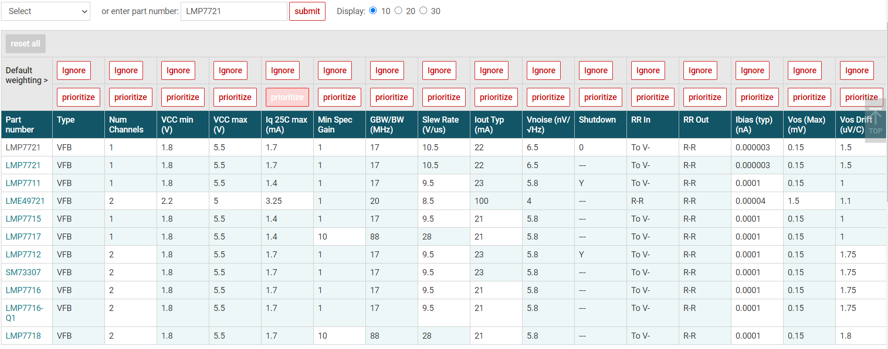Prioritize the Min Spec Gain column

point(340,97)
